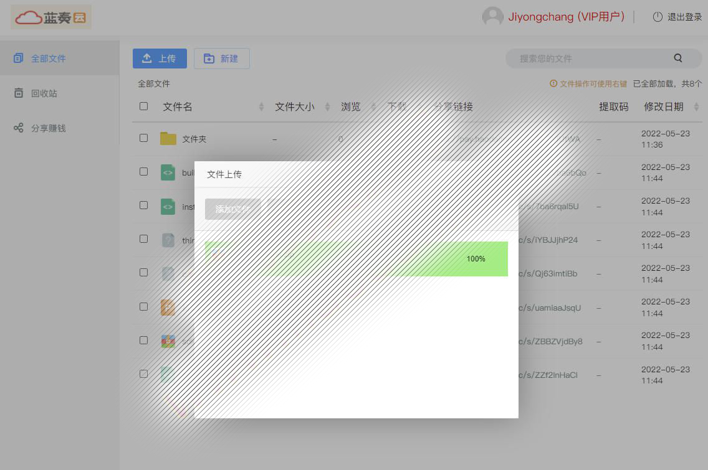Screen dimensions: 708x470
Task: Toggle the select-all checkbox in header
Action: (x=143, y=106)
